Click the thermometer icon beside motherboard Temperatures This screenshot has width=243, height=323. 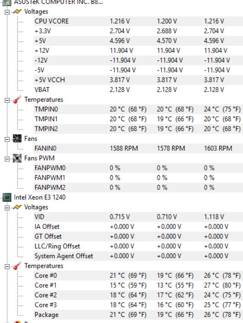[17, 100]
